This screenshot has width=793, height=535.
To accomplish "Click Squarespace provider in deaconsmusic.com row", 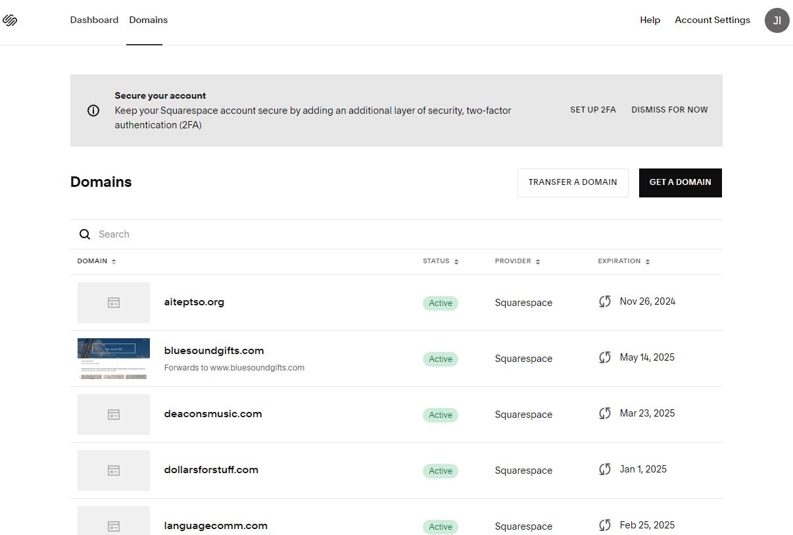I will (523, 415).
